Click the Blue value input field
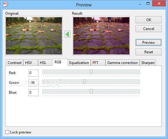This screenshot has width=168, height=139. coord(33,92)
